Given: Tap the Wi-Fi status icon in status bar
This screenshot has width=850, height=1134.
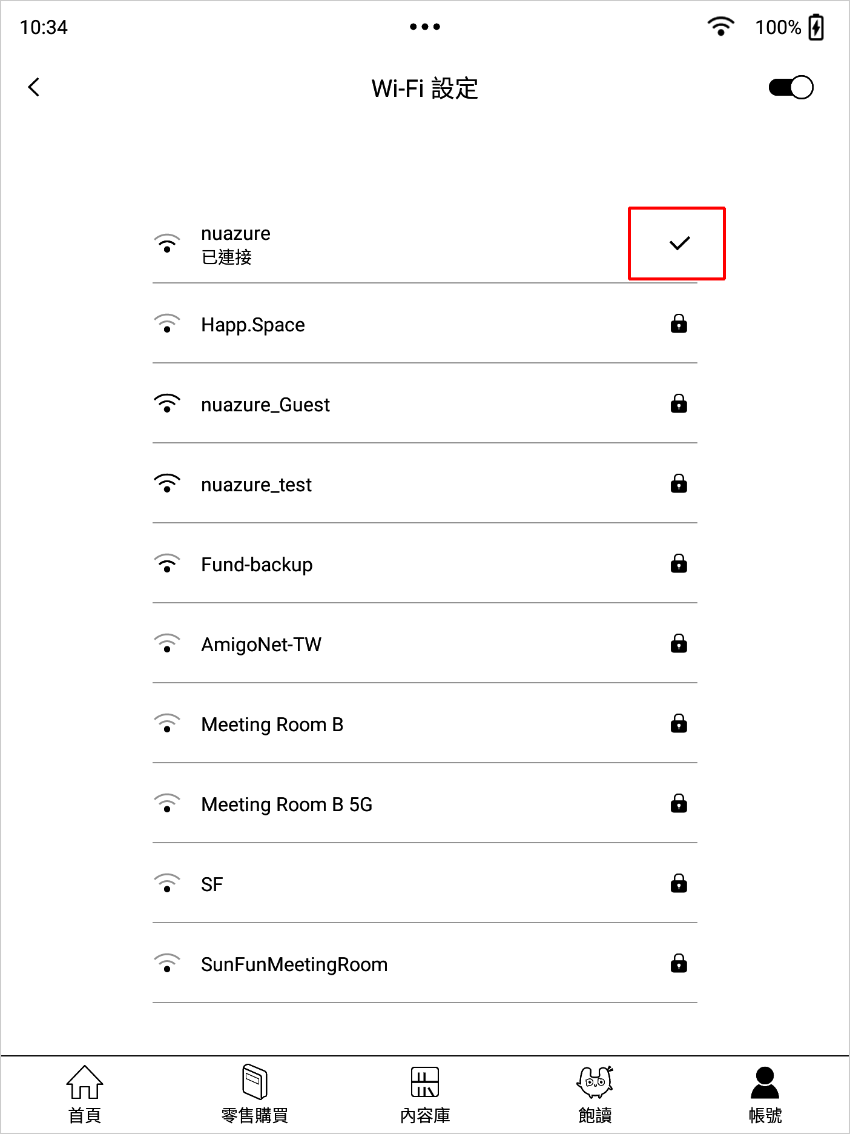Looking at the screenshot, I should [720, 27].
